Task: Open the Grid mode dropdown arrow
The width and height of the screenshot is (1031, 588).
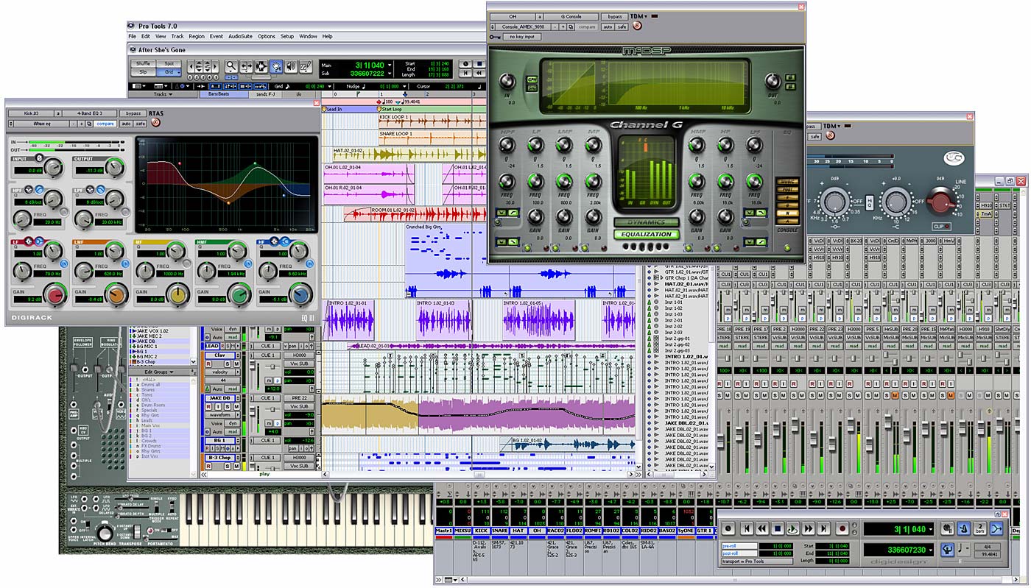Action: [179, 73]
